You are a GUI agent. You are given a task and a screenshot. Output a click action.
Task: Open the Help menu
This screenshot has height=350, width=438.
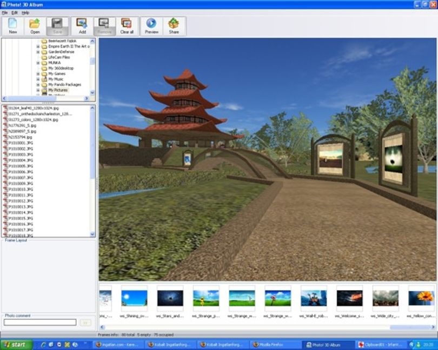pos(25,13)
